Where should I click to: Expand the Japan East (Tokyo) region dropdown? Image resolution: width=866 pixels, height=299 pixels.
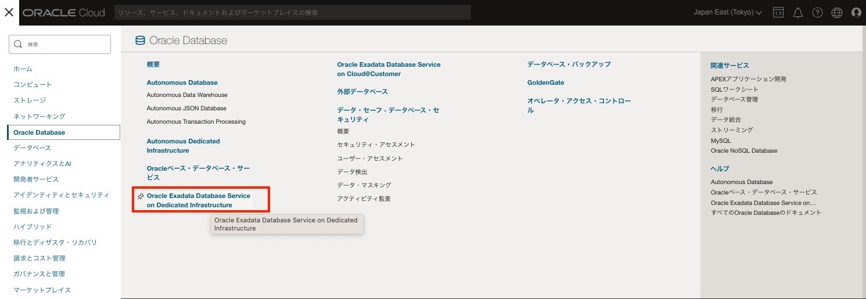728,12
